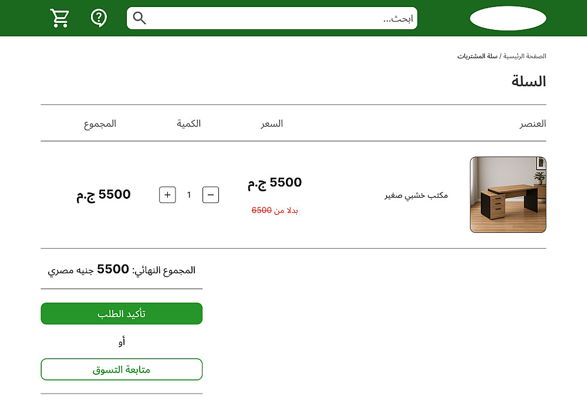Open the shopping cart icon
Image resolution: width=587 pixels, height=417 pixels.
pyautogui.click(x=59, y=18)
